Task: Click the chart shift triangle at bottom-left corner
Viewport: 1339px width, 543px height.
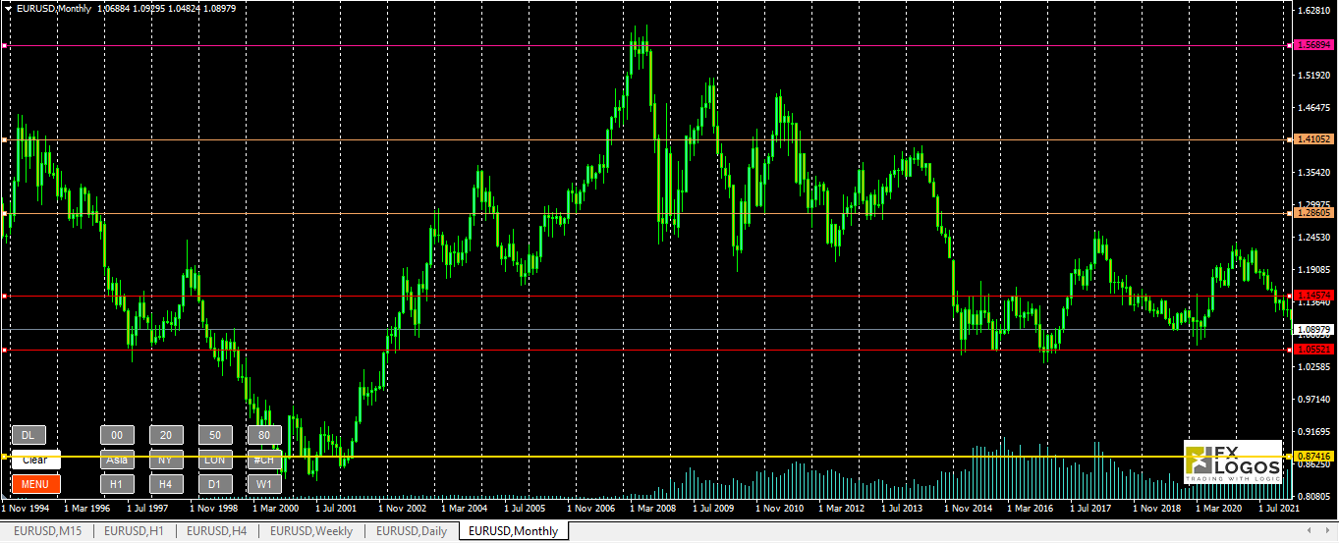Action: pyautogui.click(x=5, y=496)
